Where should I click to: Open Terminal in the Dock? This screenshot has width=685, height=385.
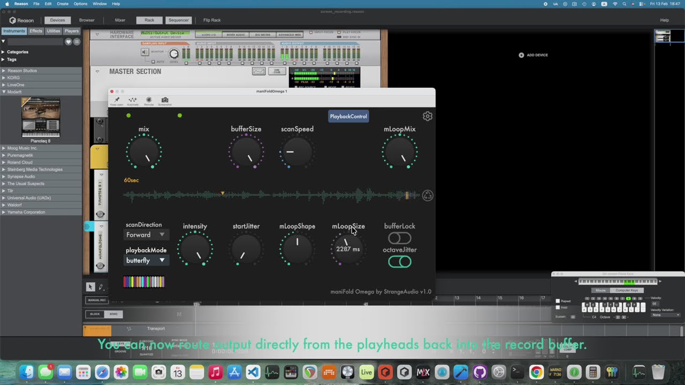tap(517, 372)
